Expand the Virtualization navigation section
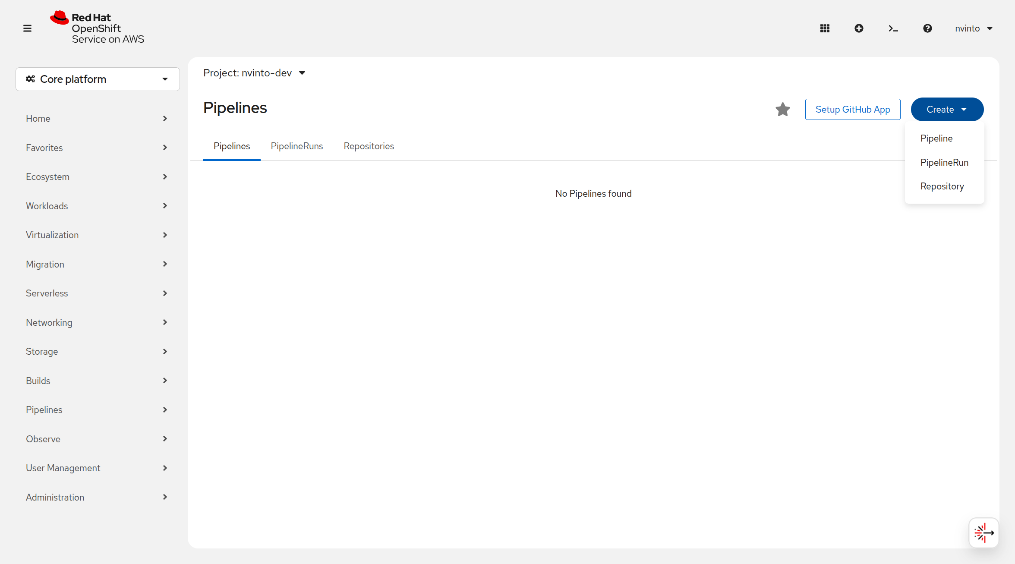The height and width of the screenshot is (564, 1015). 97,235
